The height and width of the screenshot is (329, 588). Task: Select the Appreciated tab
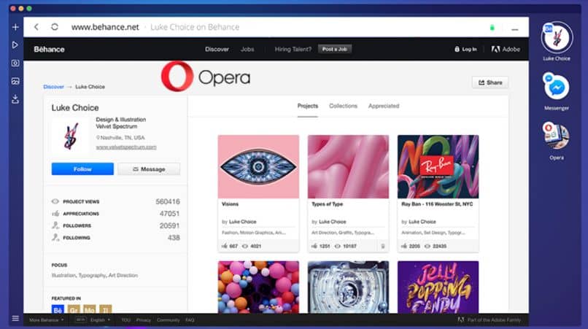pyautogui.click(x=384, y=106)
